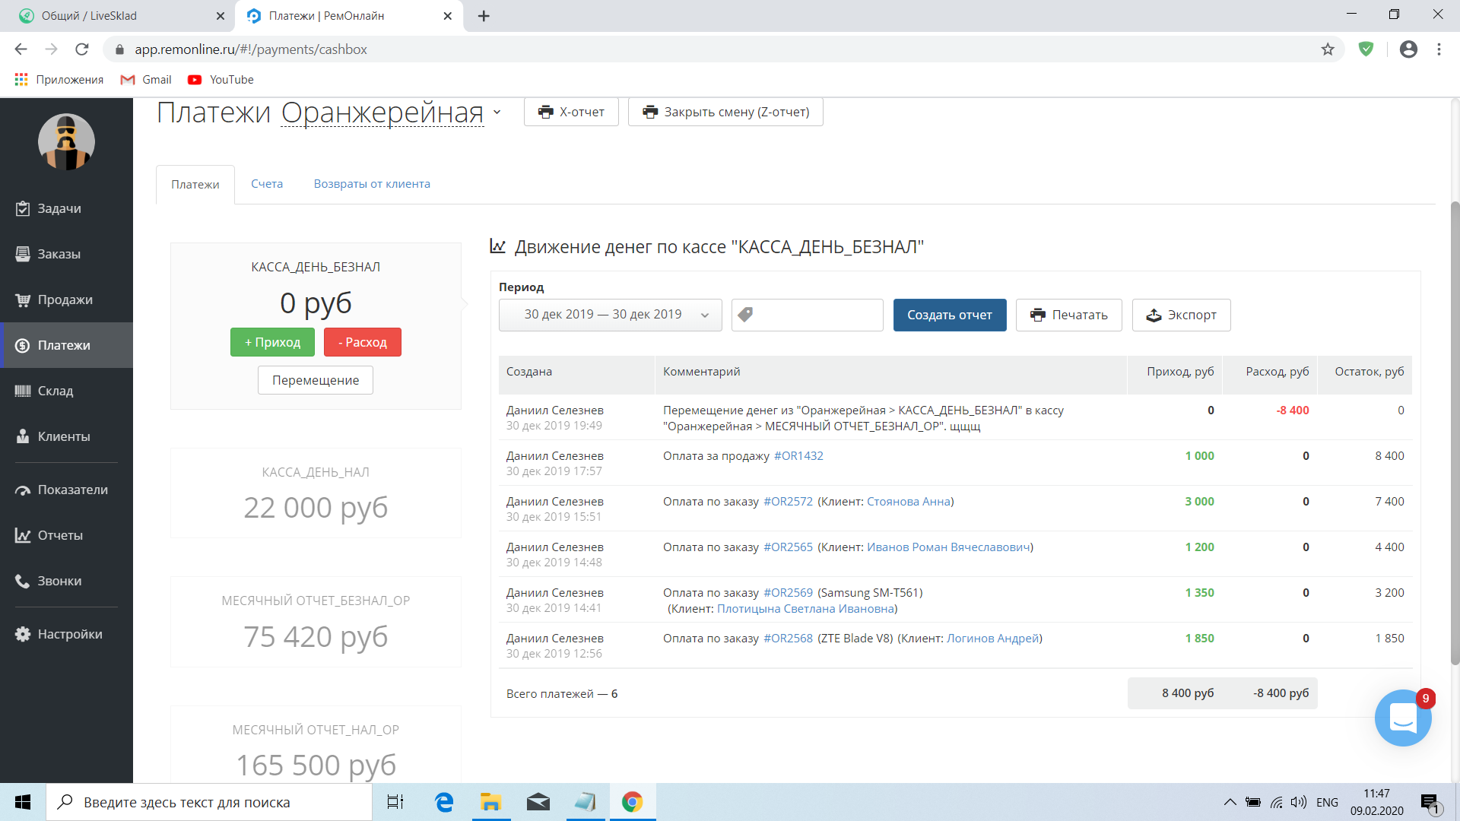Viewport: 1460px width, 821px height.
Task: Click the red Расход button
Action: coord(362,342)
